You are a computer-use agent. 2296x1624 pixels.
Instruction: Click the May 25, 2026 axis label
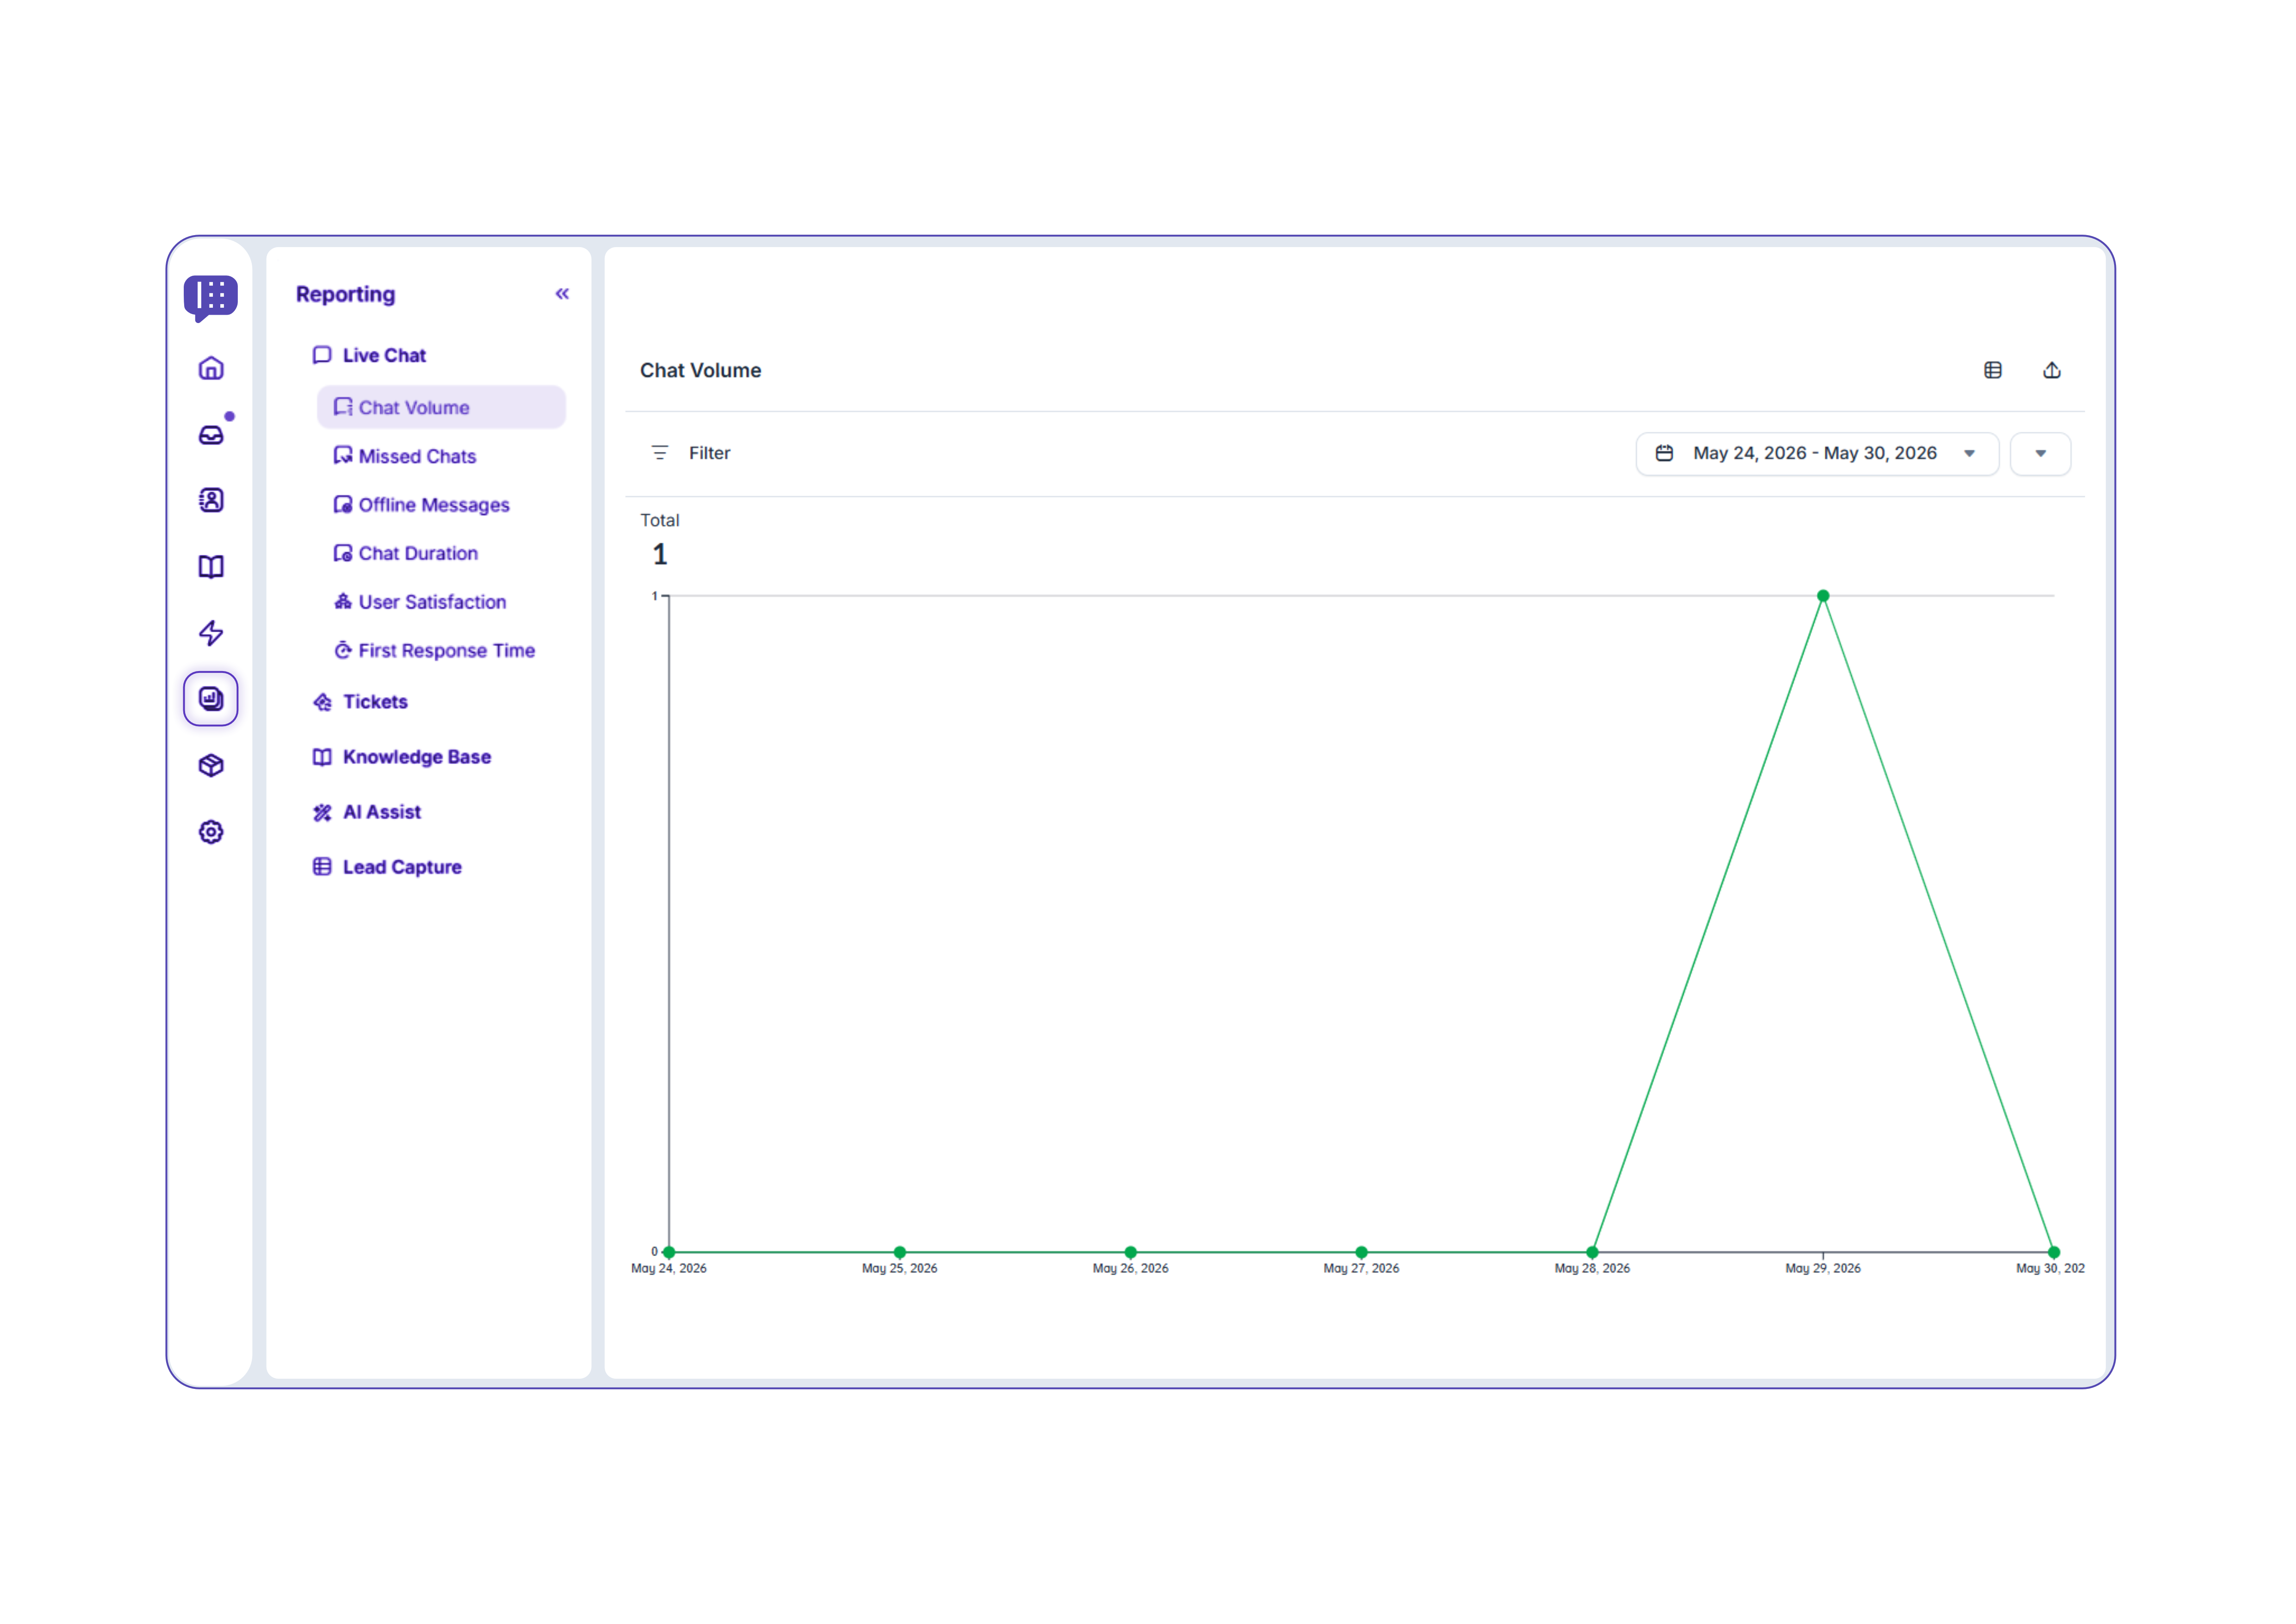[x=900, y=1268]
